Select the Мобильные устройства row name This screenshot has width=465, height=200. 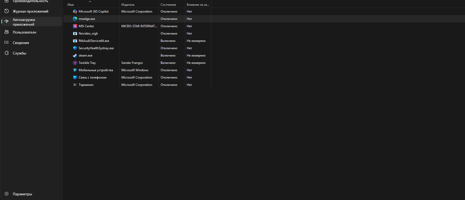(x=96, y=70)
